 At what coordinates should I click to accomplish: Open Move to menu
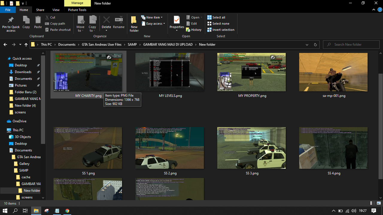(80, 24)
